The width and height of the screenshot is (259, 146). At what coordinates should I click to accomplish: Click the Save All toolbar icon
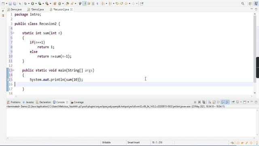coord(15,4)
